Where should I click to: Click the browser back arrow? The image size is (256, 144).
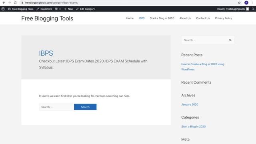click(4, 3)
